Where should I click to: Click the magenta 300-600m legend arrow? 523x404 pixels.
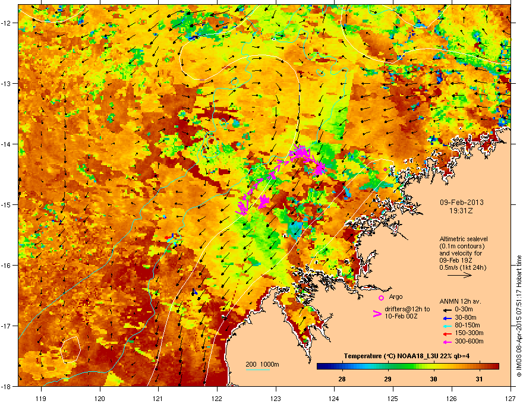pos(447,342)
